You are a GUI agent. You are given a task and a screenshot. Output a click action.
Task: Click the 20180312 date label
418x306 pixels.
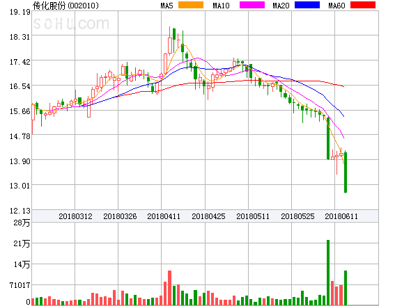(x=75, y=216)
